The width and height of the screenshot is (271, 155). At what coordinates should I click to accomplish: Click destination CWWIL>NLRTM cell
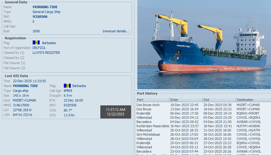tap(248, 130)
